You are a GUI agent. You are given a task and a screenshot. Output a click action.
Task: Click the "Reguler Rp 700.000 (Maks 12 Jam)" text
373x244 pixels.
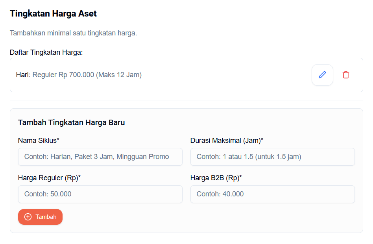[87, 75]
